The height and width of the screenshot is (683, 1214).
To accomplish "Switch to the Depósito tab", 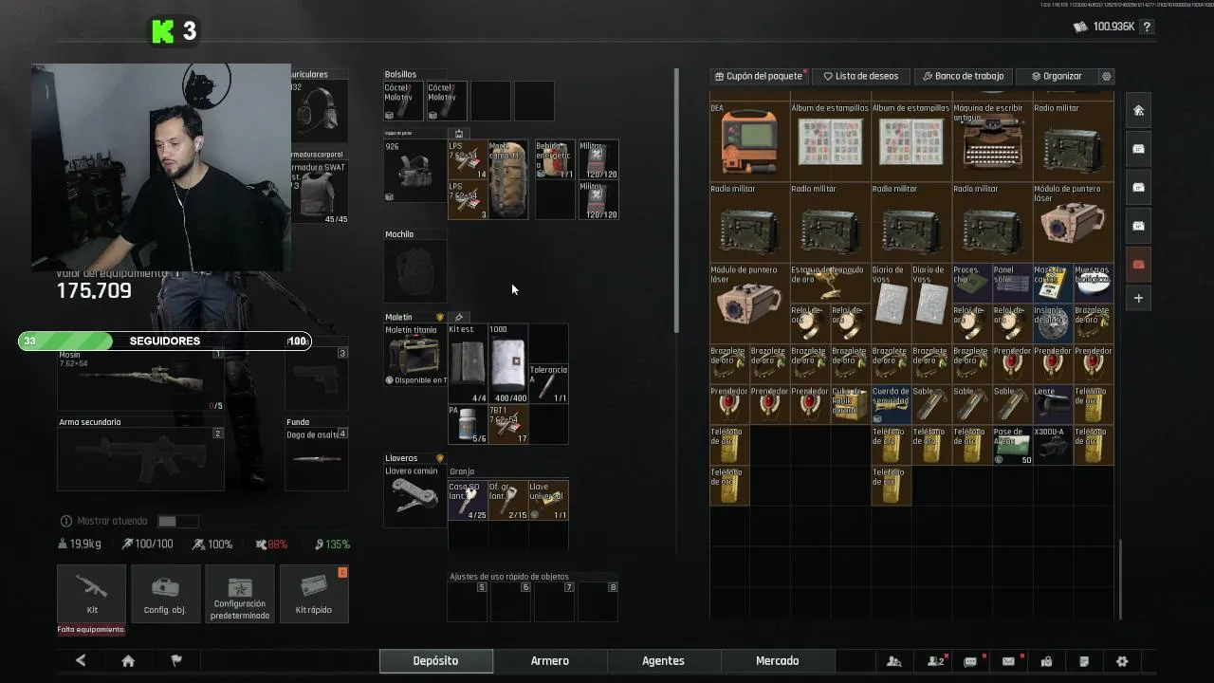I will (x=435, y=661).
